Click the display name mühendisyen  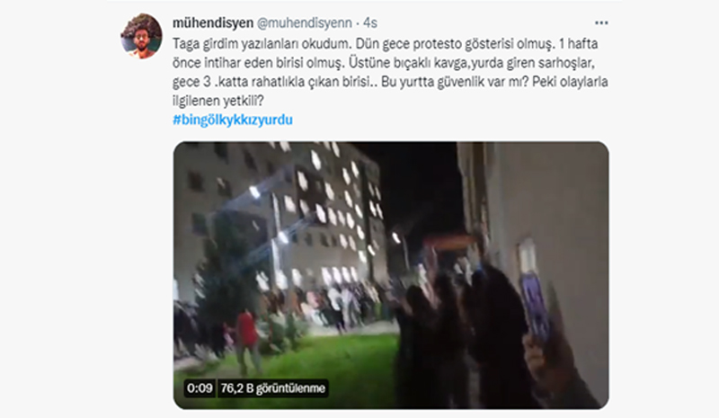[x=213, y=22]
